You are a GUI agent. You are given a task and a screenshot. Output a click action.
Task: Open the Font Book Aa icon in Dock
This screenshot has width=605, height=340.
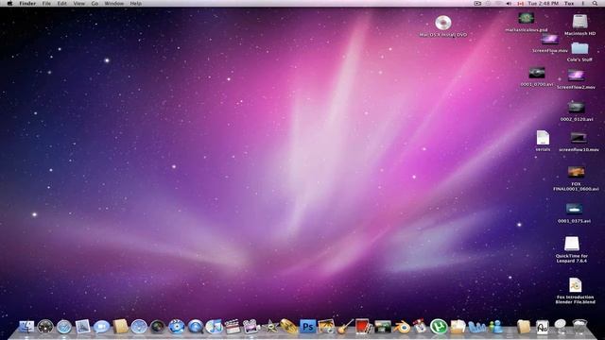click(542, 327)
